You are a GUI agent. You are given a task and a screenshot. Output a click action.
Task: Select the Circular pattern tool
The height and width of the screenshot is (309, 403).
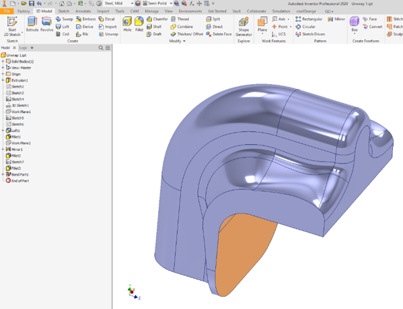point(305,26)
